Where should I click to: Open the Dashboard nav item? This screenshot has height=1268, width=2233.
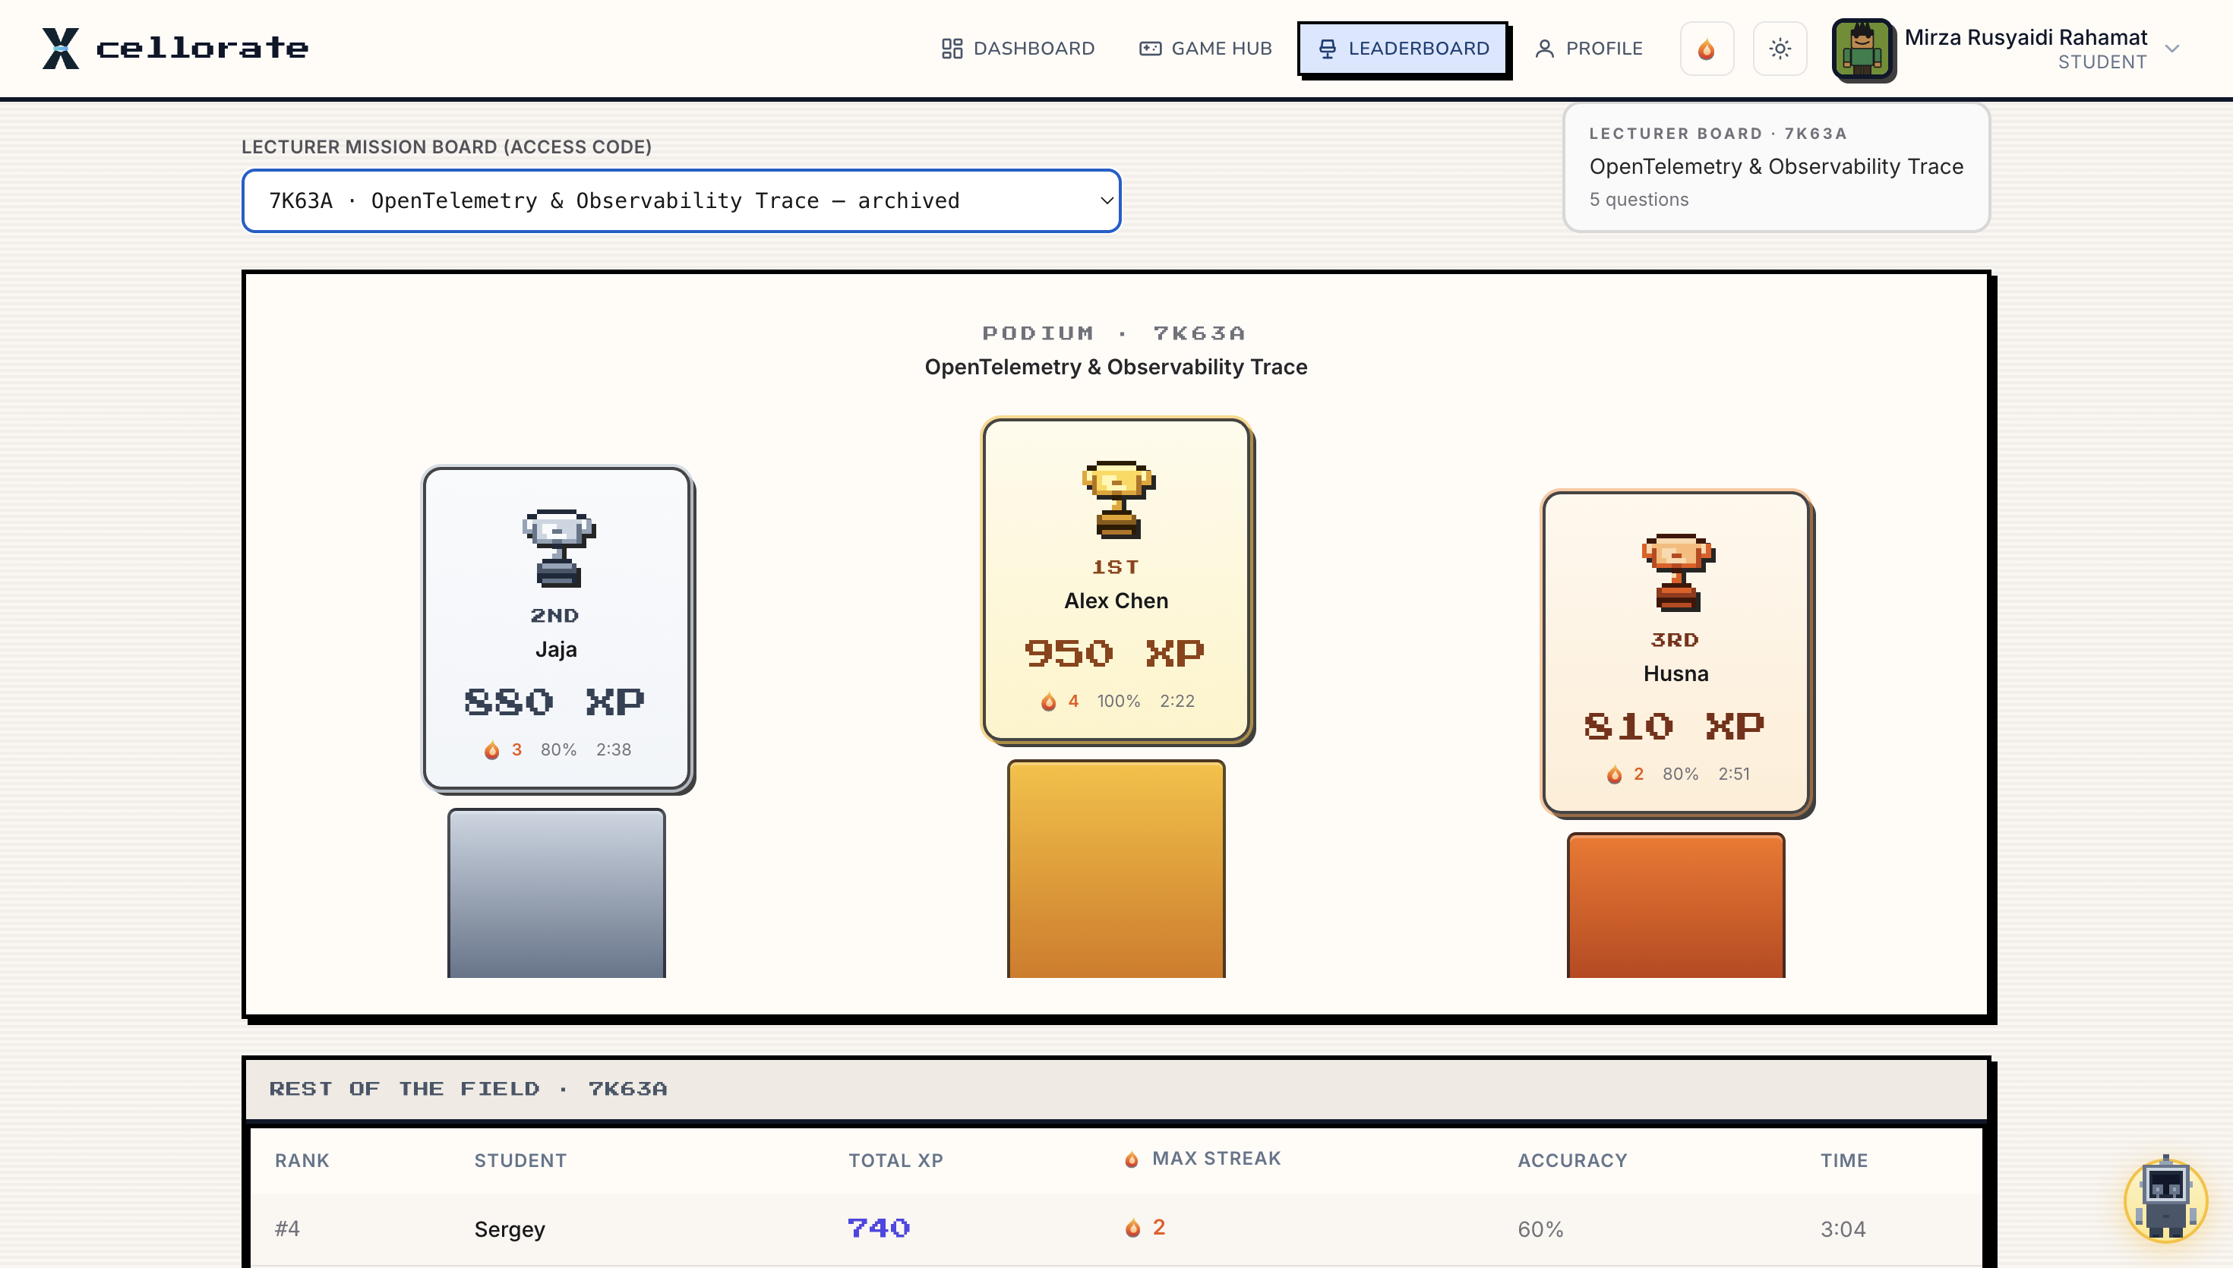(1017, 49)
